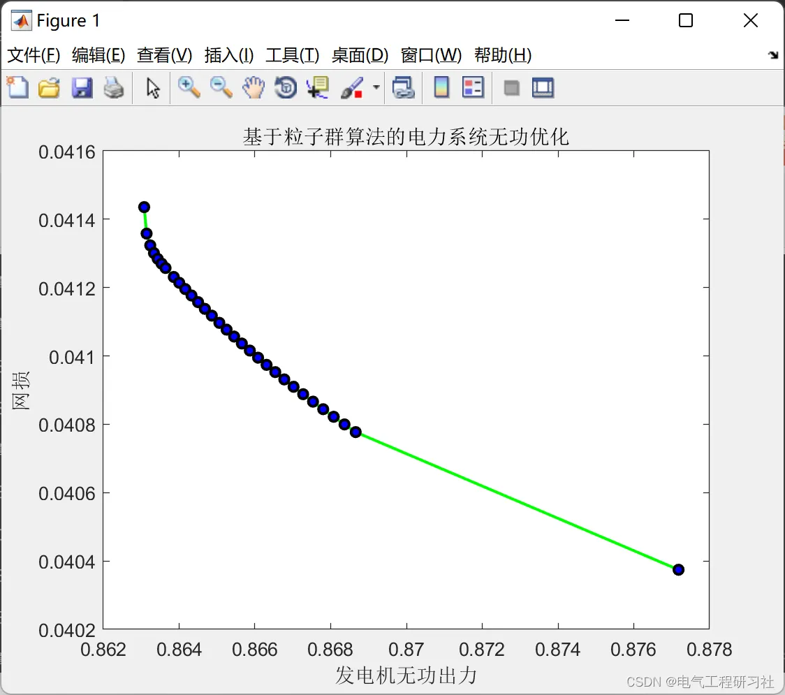
Task: Turn on the Data Cursor tool
Action: tap(318, 87)
